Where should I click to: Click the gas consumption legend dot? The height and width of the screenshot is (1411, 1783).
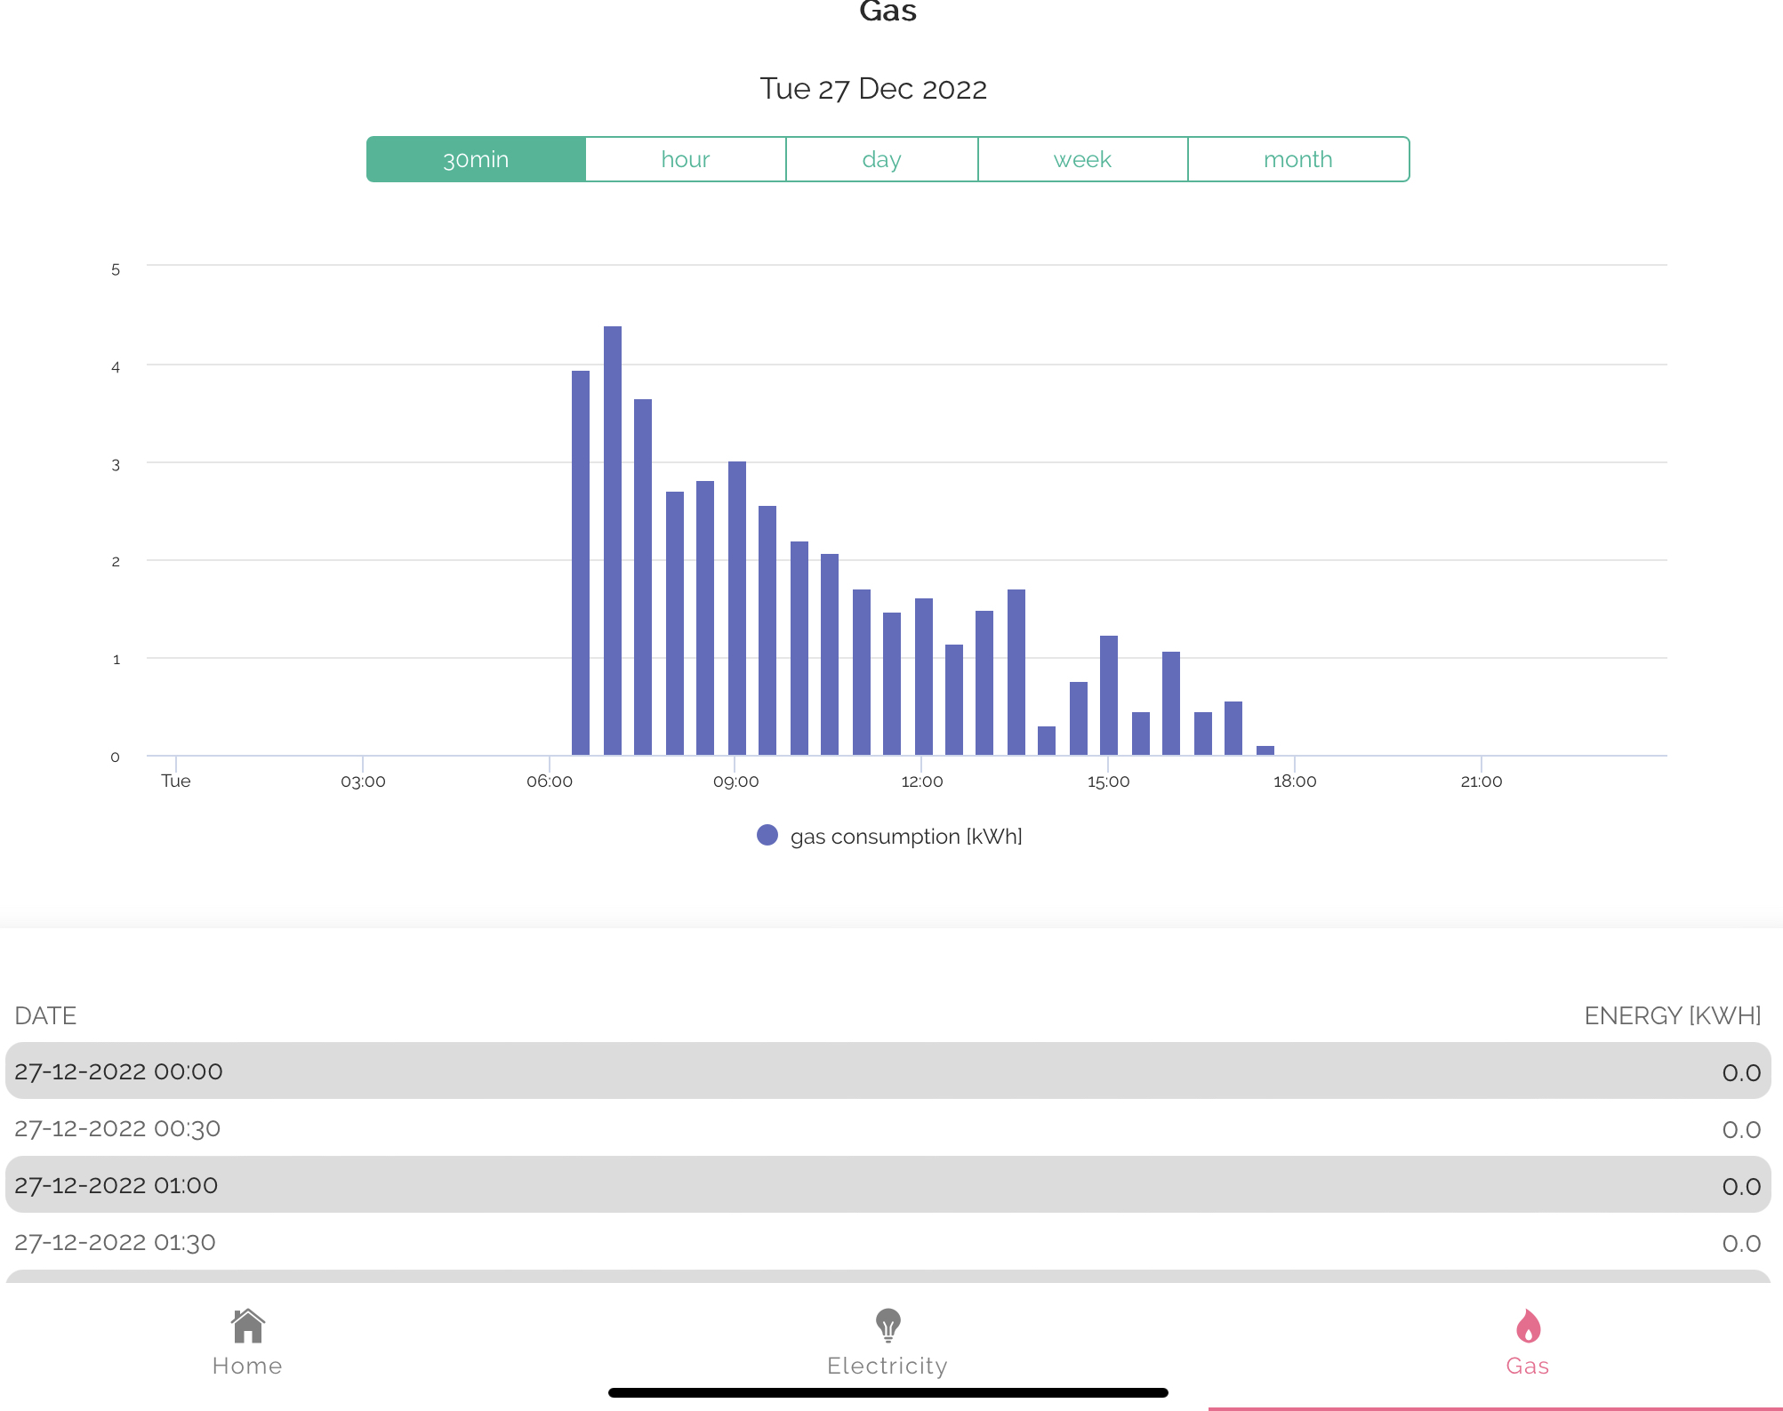click(767, 836)
